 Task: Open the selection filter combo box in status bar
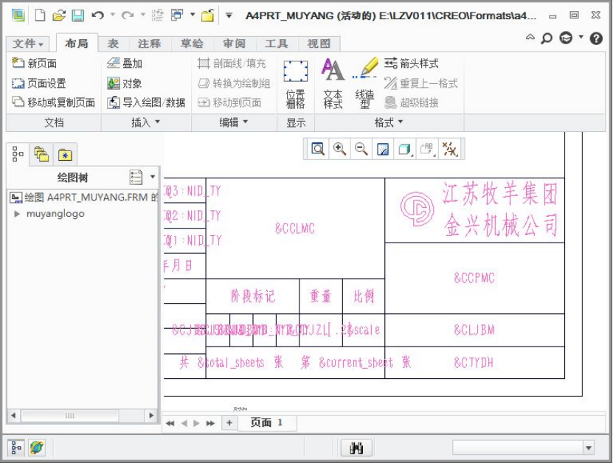pyautogui.click(x=524, y=448)
